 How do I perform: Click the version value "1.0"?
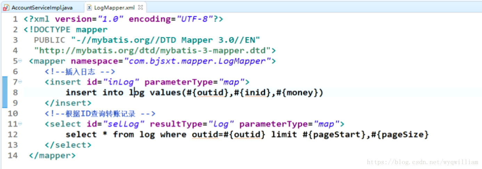tap(111, 19)
